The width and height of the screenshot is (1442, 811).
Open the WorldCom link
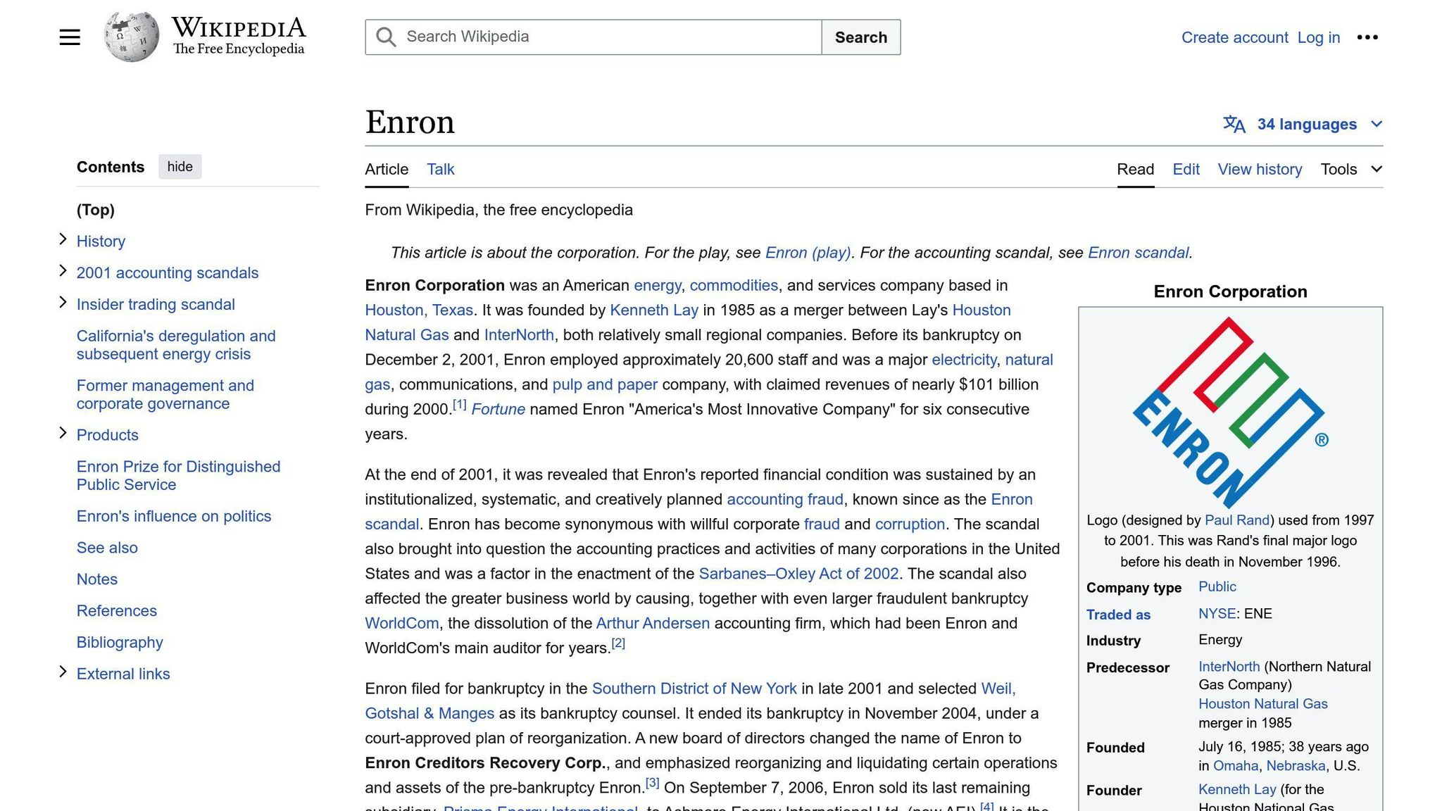coord(401,624)
